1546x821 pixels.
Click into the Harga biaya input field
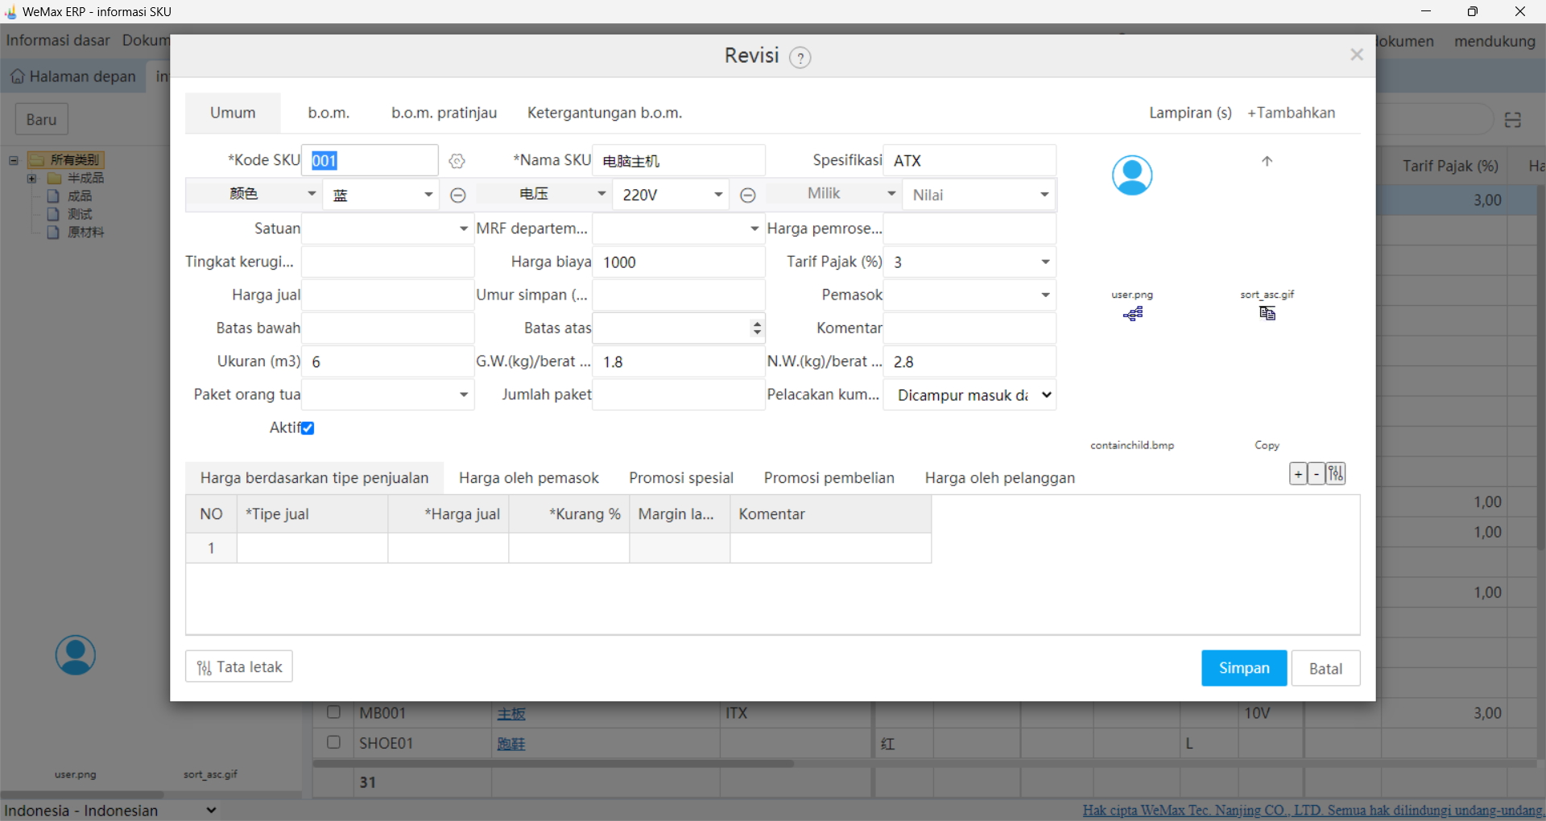(x=678, y=262)
